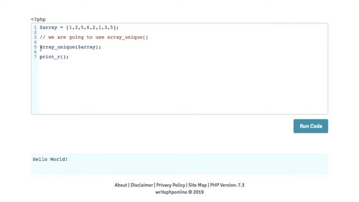Click line number 3 in gutter

(x=35, y=37)
